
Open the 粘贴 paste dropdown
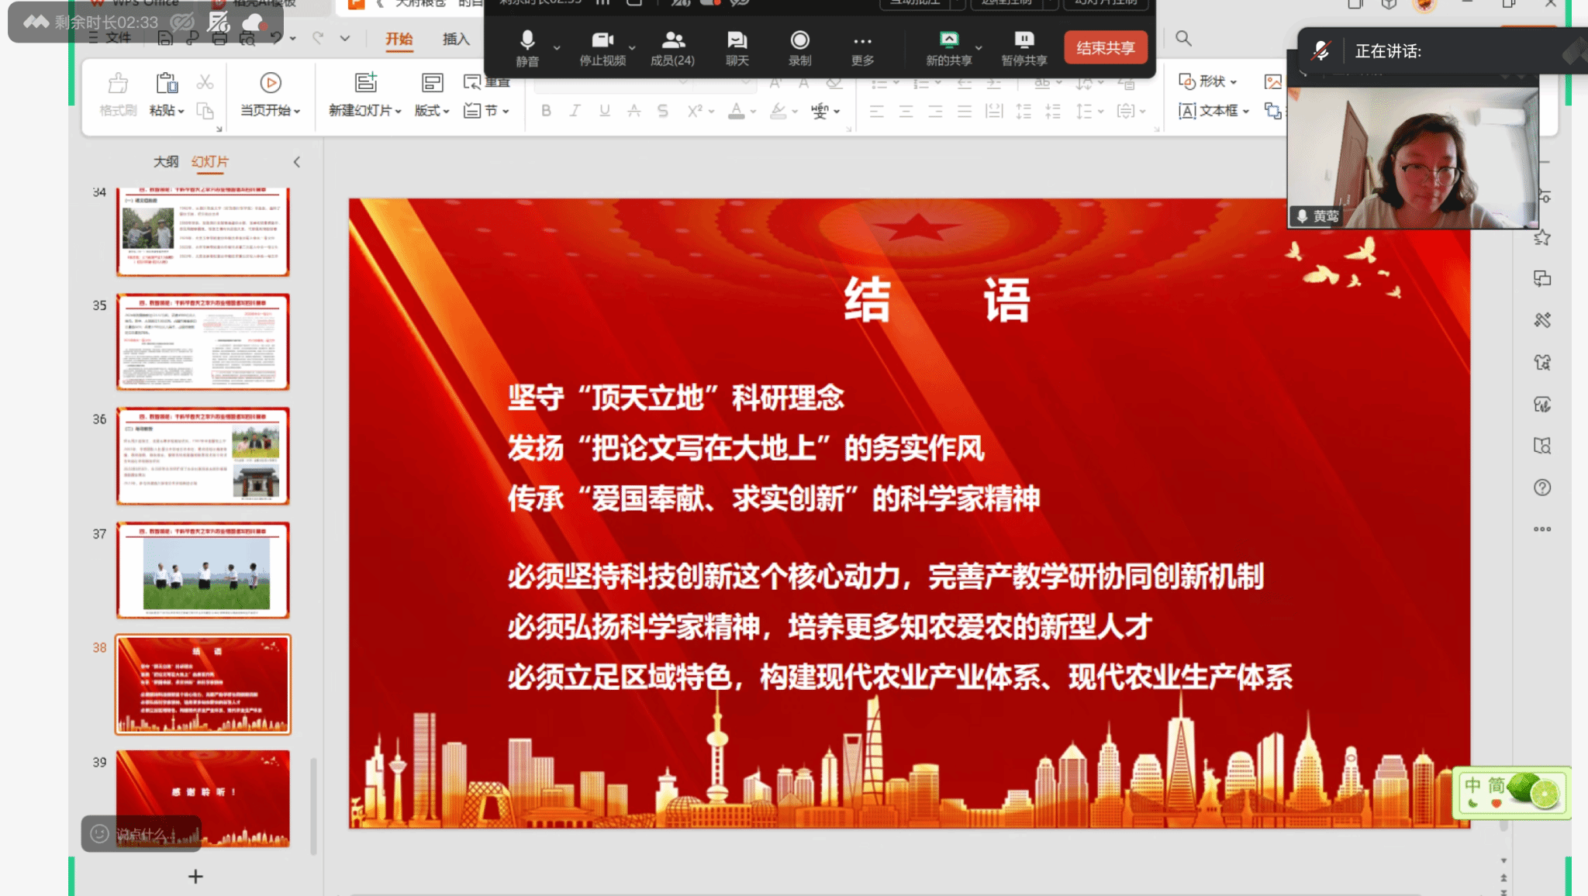(167, 111)
